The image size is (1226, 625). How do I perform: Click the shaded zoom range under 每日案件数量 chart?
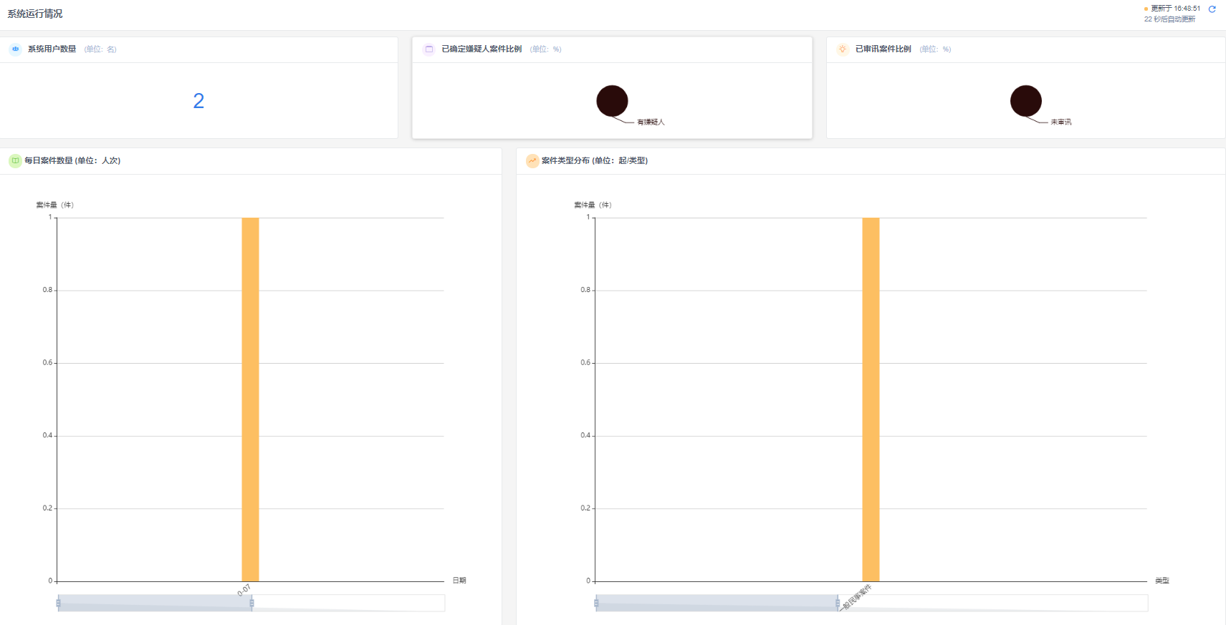(155, 604)
